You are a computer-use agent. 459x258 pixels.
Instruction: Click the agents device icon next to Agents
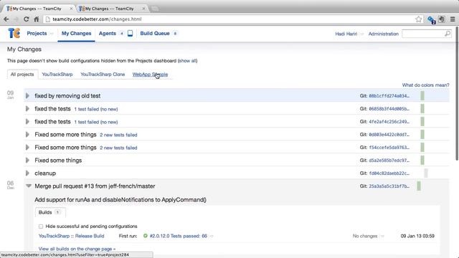pyautogui.click(x=131, y=34)
